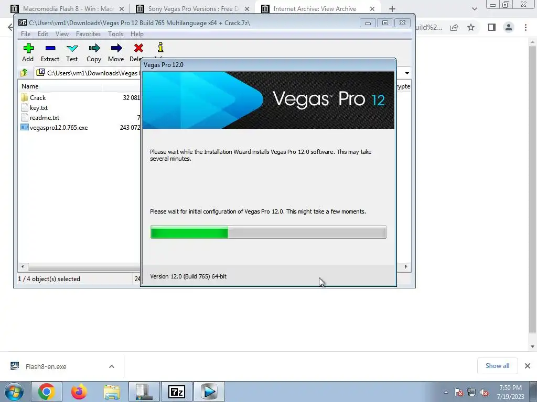Close the Internet Archive tab

point(372,9)
